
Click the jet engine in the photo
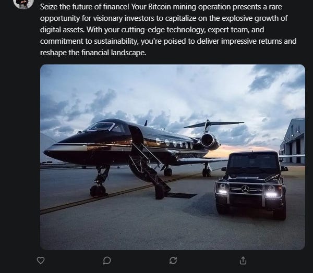pyautogui.click(x=210, y=141)
